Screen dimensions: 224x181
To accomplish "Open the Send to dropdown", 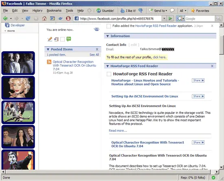I will [158, 11].
